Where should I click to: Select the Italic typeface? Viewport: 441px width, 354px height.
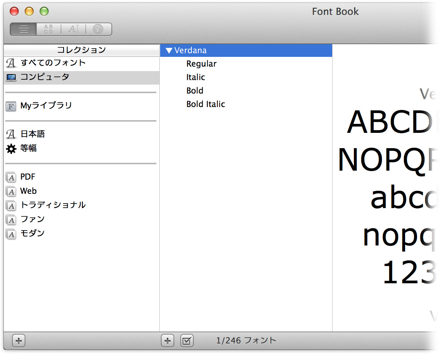pyautogui.click(x=196, y=77)
